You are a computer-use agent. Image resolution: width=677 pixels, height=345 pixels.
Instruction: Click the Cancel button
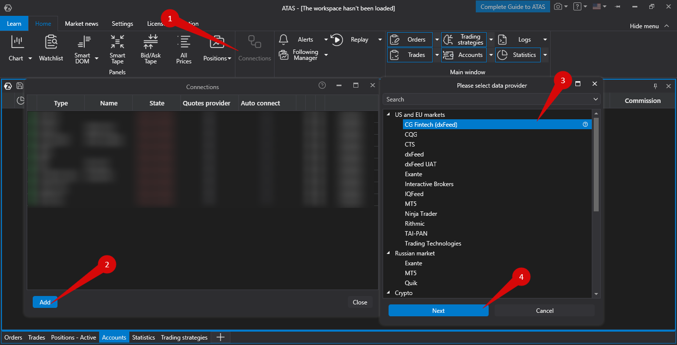pos(545,310)
